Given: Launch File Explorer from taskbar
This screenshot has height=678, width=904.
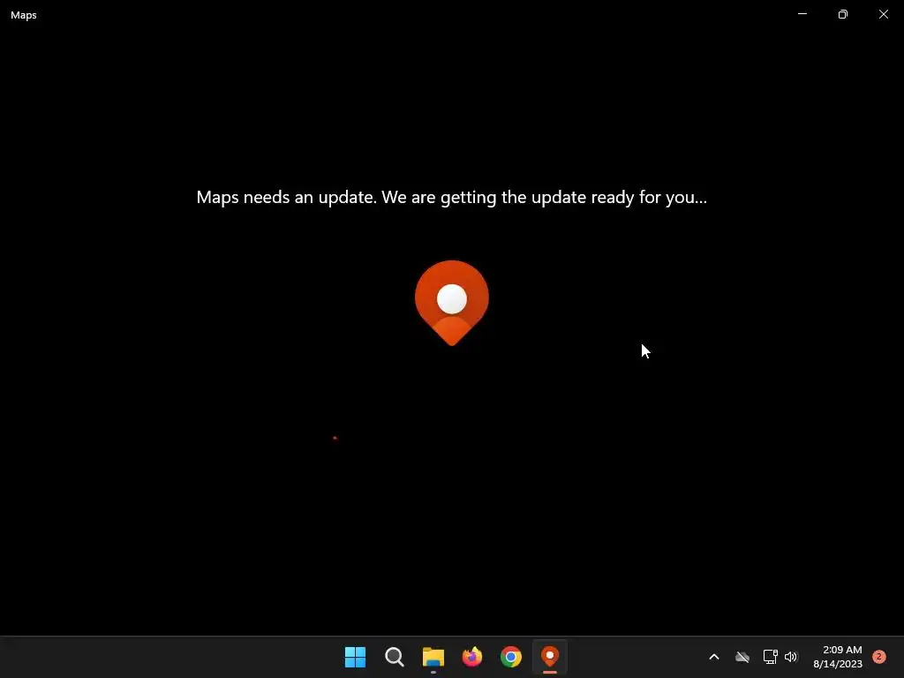Looking at the screenshot, I should point(433,657).
